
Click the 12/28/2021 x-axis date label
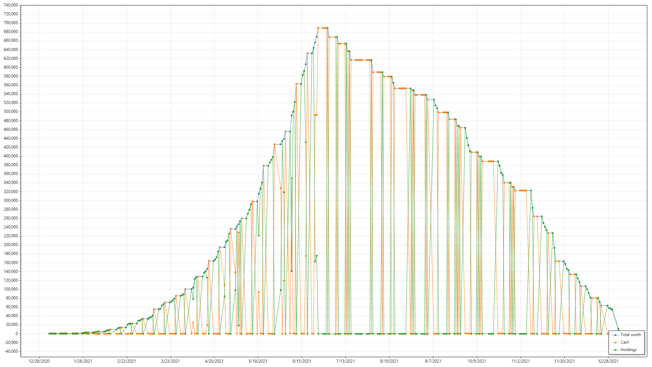point(608,361)
